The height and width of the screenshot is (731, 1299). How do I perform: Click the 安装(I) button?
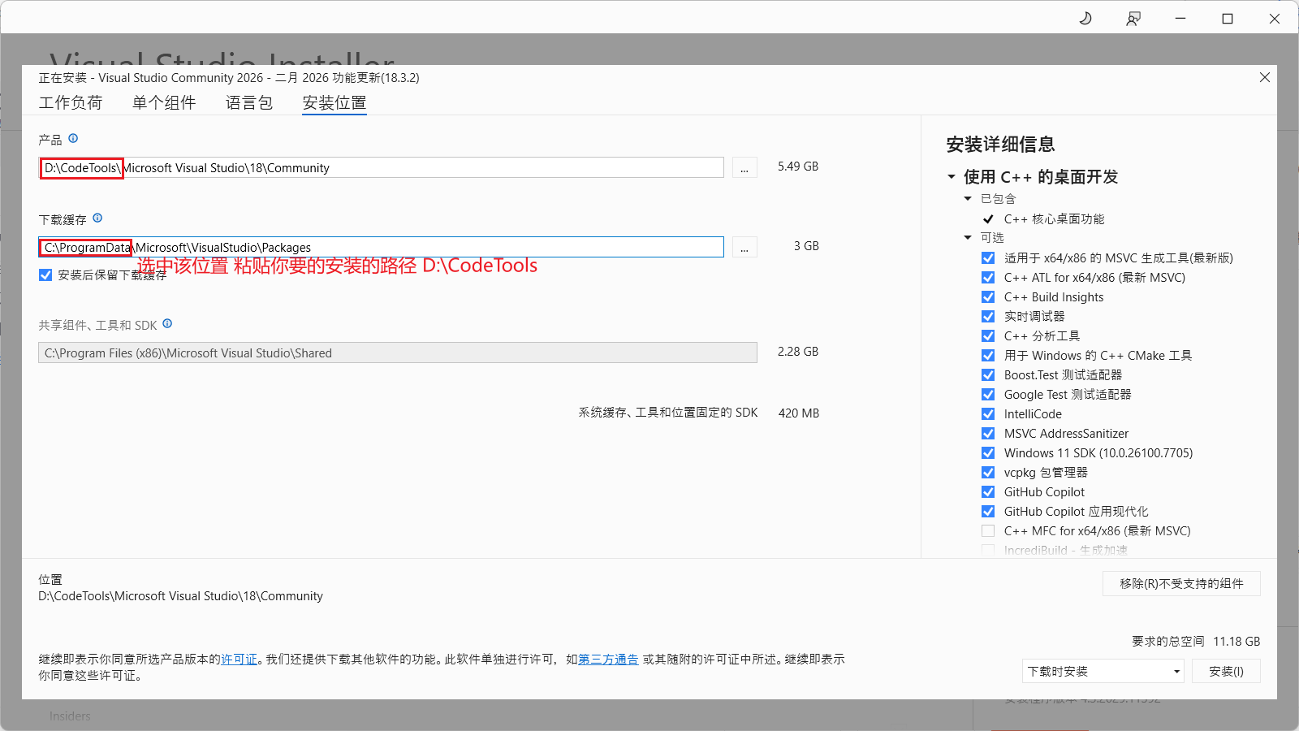[x=1226, y=671]
